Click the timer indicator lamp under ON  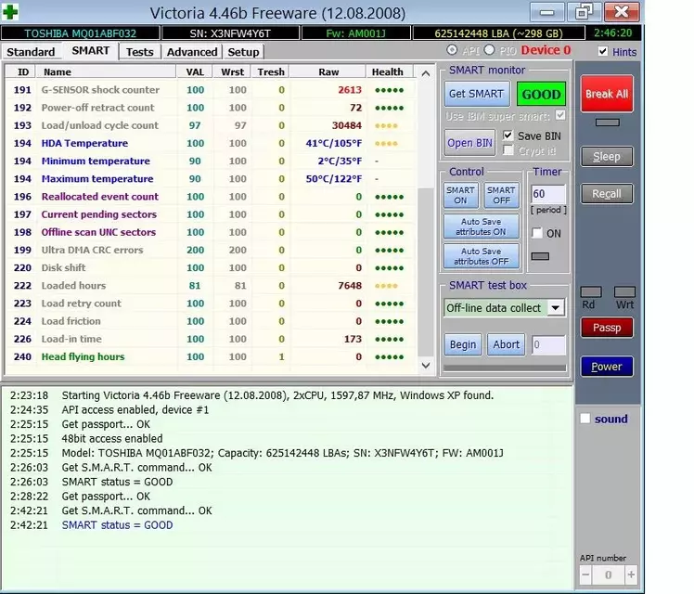pos(540,256)
